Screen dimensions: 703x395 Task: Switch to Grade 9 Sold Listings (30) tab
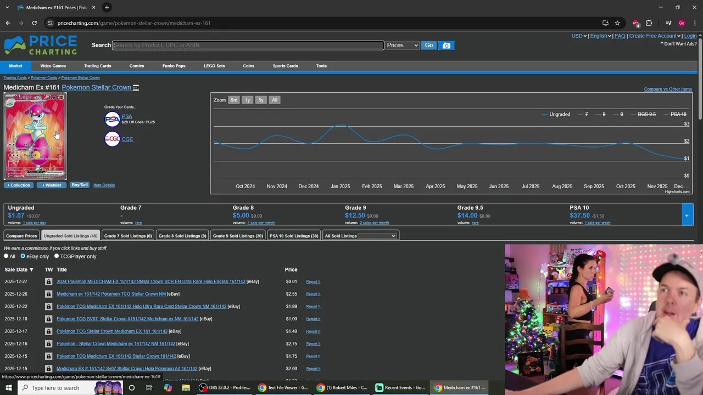click(x=238, y=236)
